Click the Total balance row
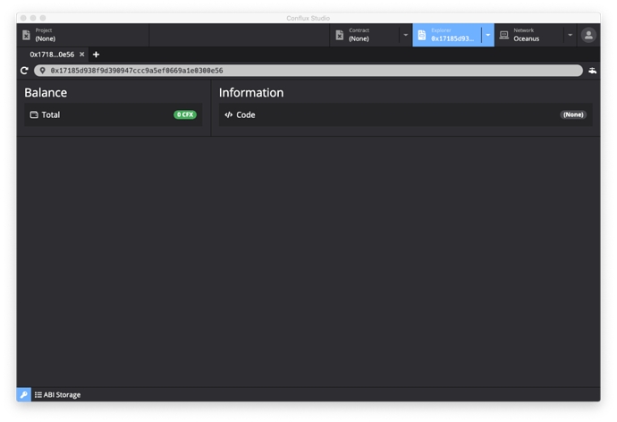The width and height of the screenshot is (617, 422). point(114,114)
